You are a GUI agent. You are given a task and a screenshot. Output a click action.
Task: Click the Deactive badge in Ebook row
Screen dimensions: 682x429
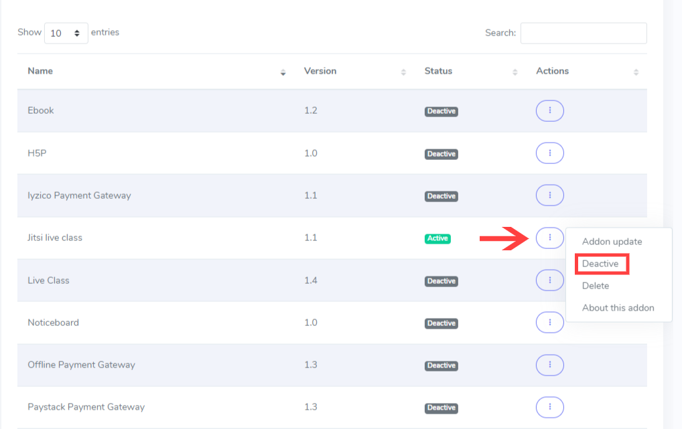click(x=441, y=111)
